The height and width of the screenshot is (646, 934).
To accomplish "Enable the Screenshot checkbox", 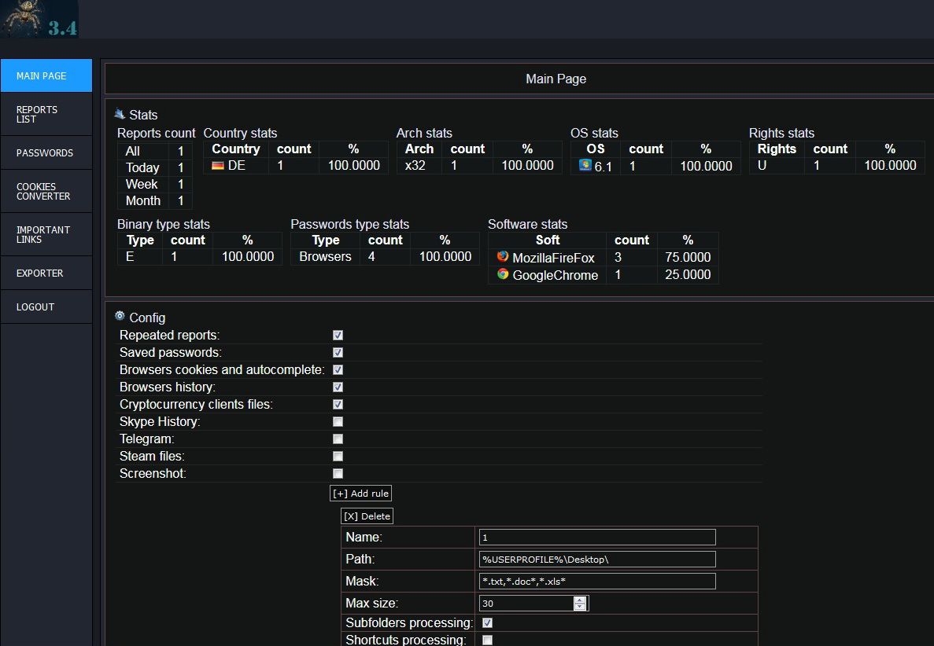I will (338, 474).
